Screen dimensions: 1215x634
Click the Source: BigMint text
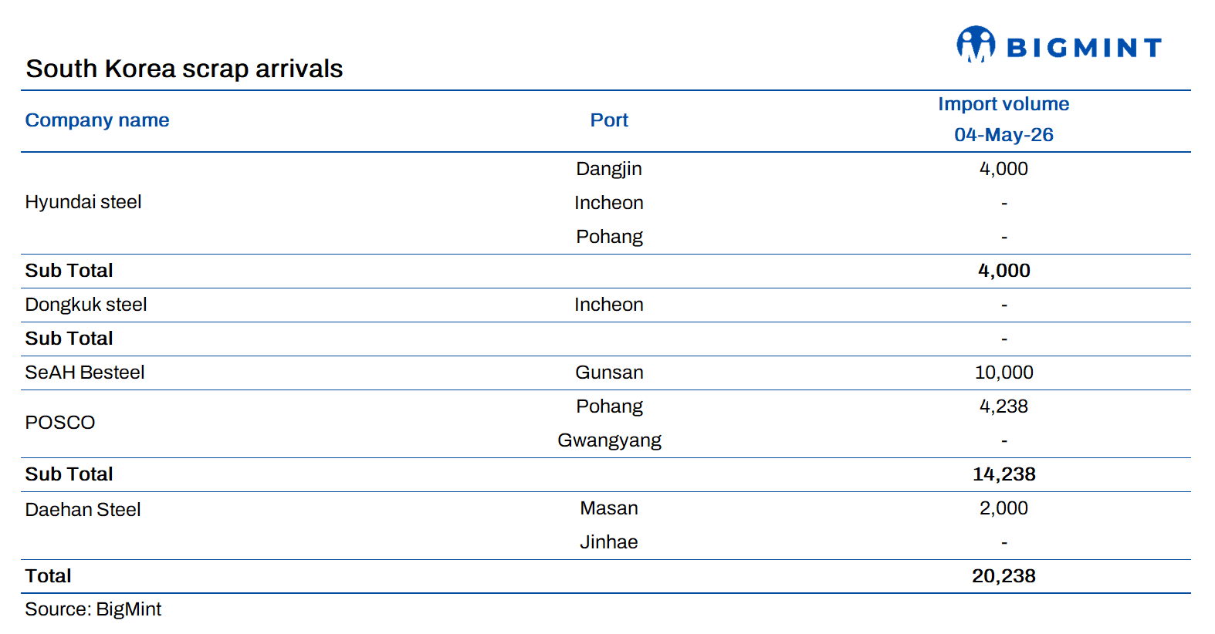tap(93, 609)
